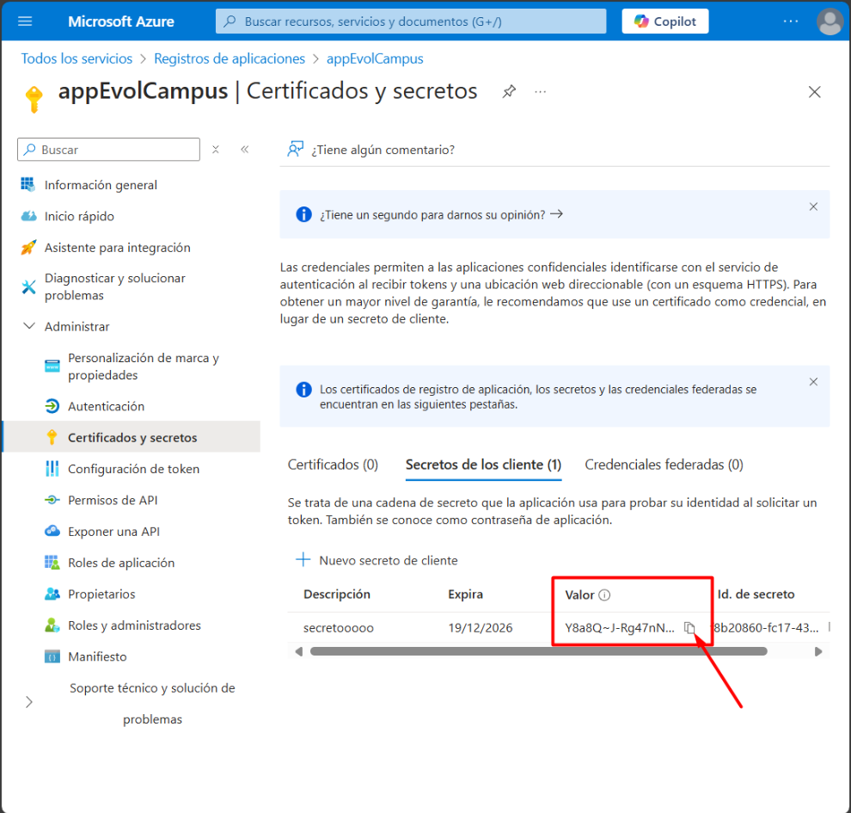851x813 pixels.
Task: Open appEvolCampus breadcrumb link
Action: (375, 59)
